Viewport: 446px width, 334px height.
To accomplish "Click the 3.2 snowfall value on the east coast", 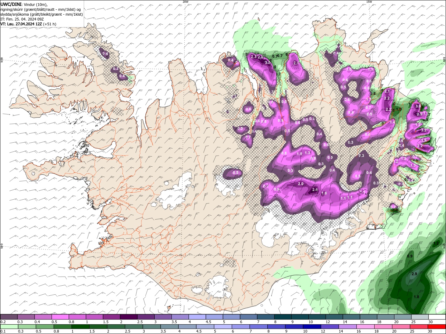I will click(424, 130).
